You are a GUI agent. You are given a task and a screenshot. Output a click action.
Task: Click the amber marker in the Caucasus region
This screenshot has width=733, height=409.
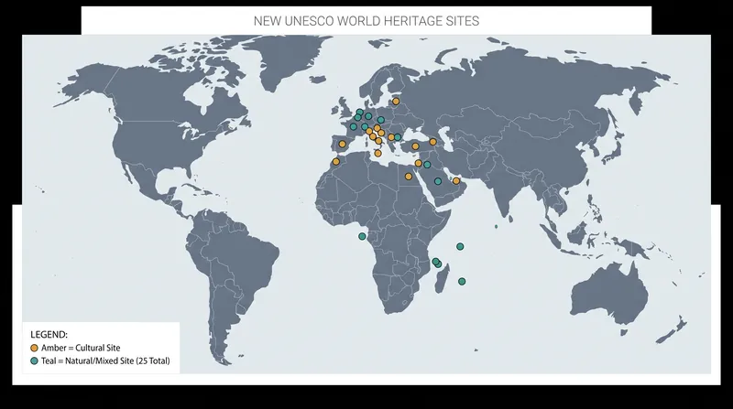[x=432, y=142]
